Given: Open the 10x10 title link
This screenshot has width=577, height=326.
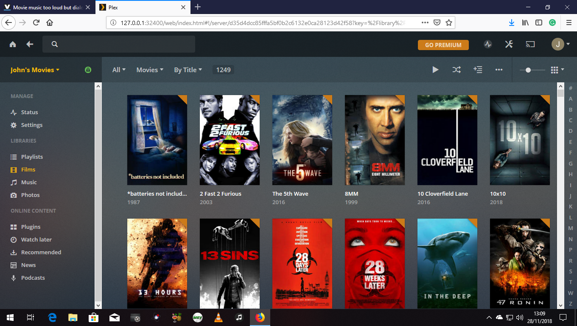Looking at the screenshot, I should coord(499,194).
